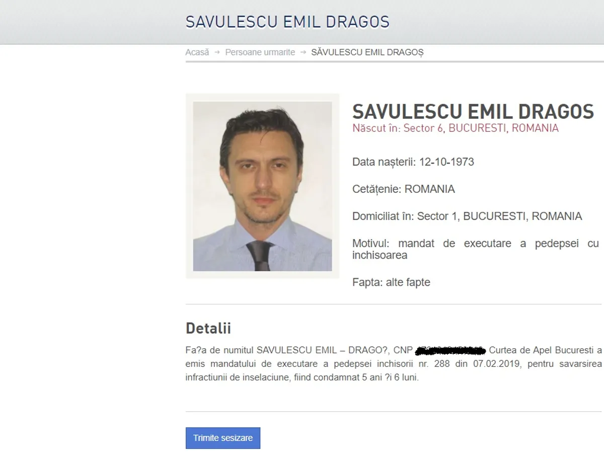Click the top page title SAVULESCU EMIL DRAGOS
The image size is (604, 453).
(287, 22)
